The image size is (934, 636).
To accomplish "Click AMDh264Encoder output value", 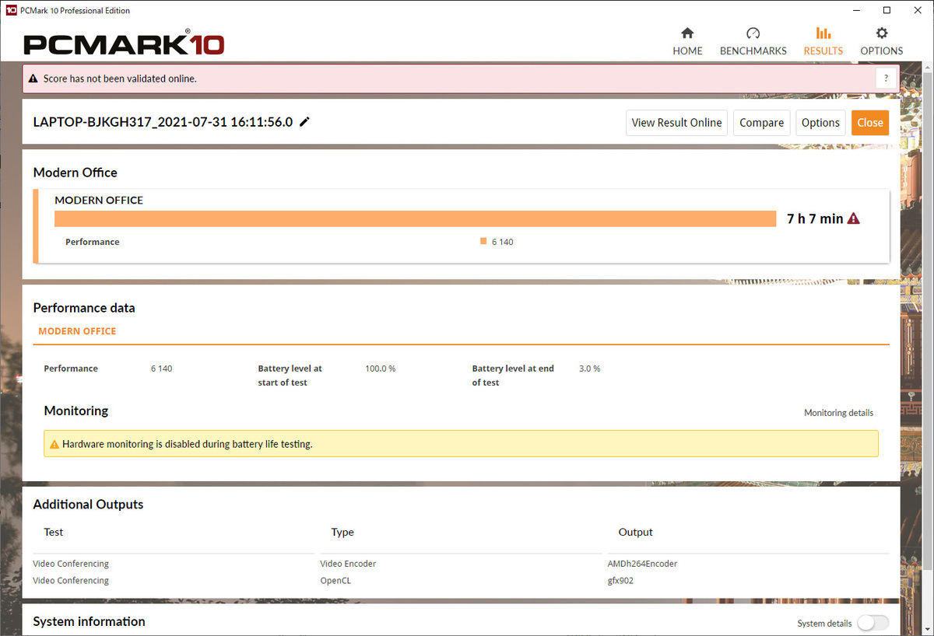I will [x=642, y=564].
